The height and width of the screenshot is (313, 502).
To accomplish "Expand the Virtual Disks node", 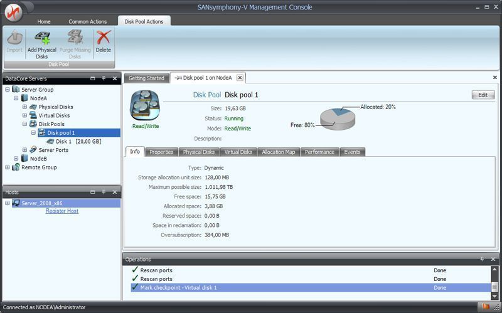I will point(24,115).
